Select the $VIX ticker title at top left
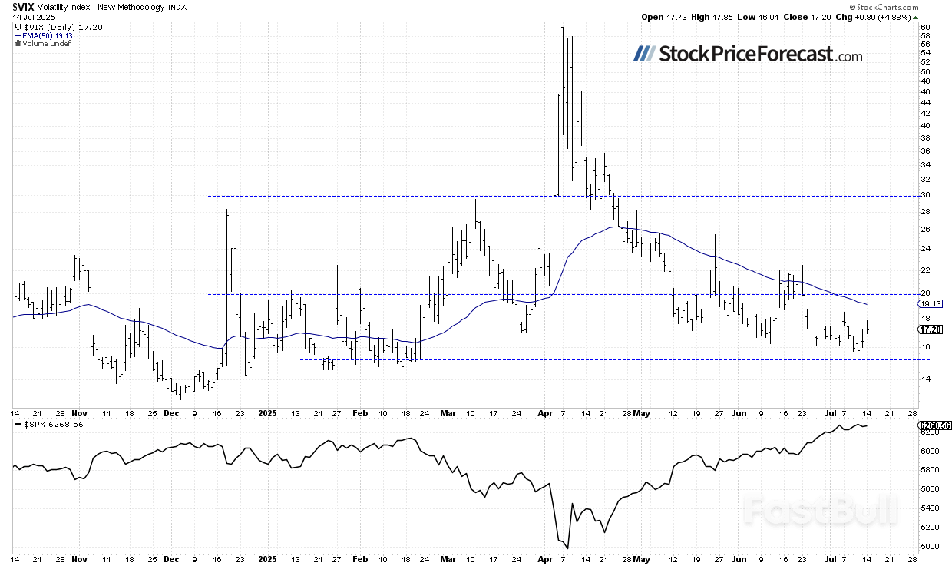 23,7
